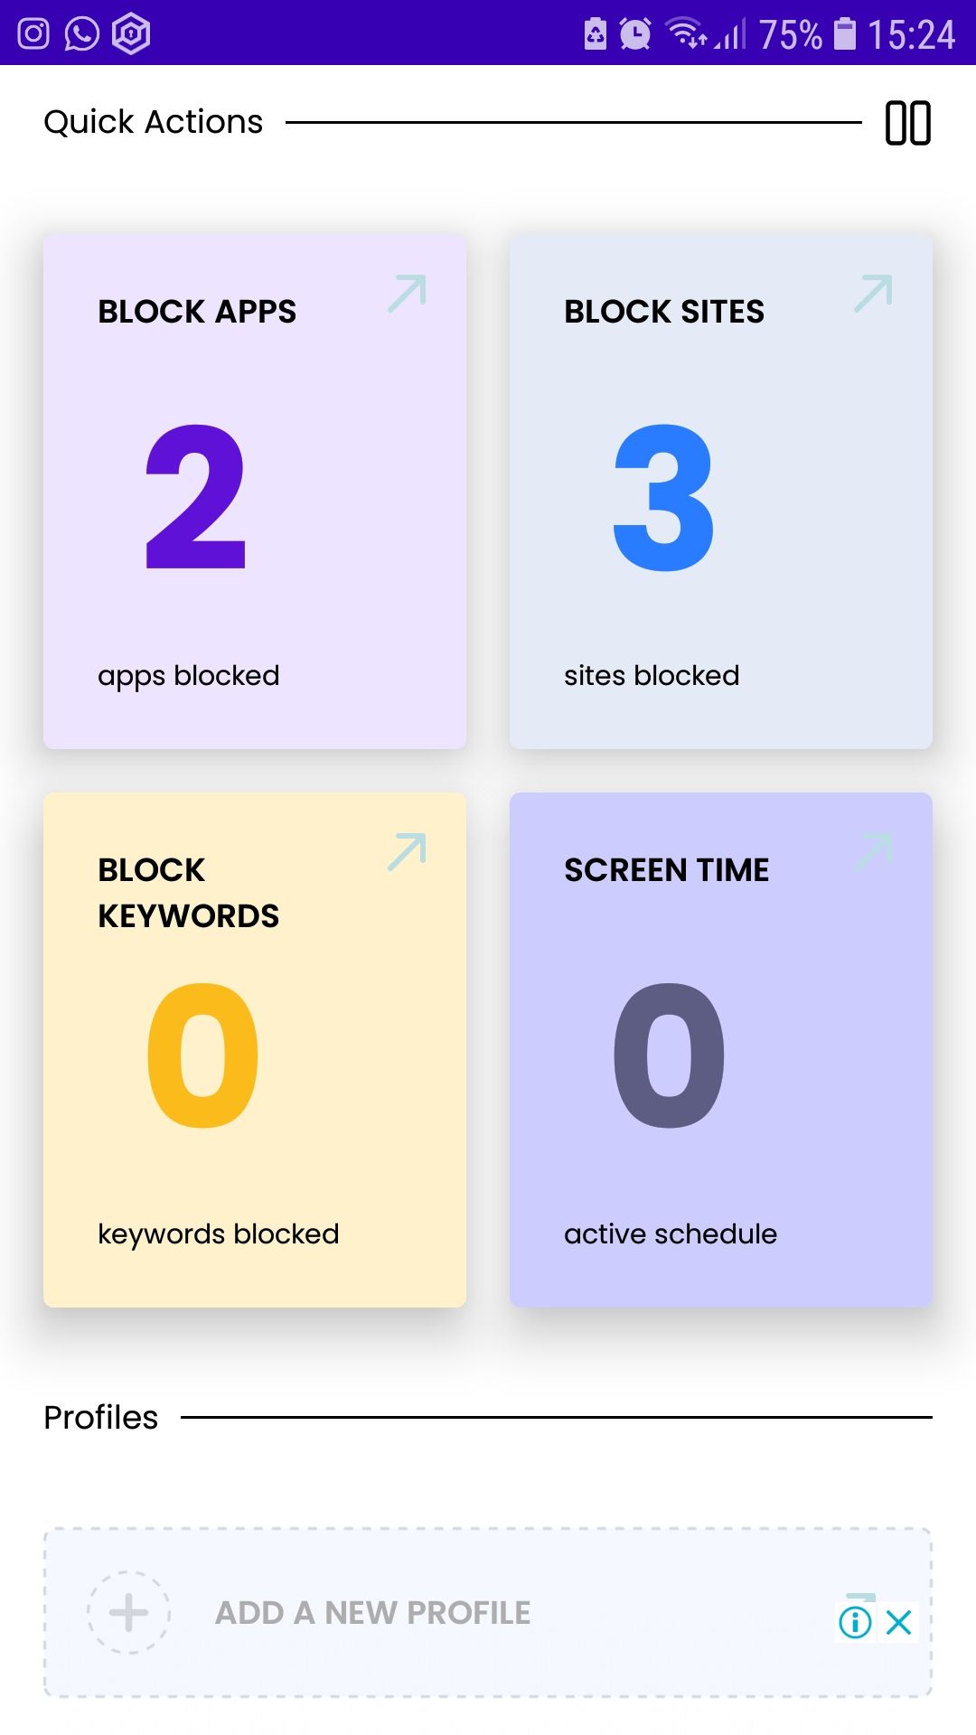Screen dimensions: 976x1735
Task: Tap the blue 3 sites count
Action: pyautogui.click(x=664, y=497)
